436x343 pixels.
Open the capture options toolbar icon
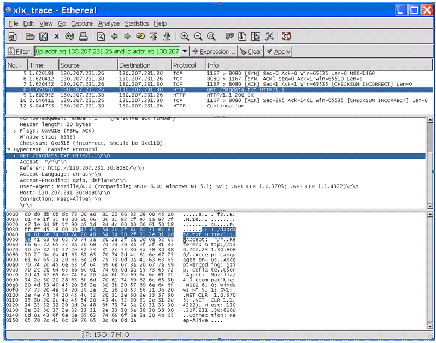[x=13, y=37]
